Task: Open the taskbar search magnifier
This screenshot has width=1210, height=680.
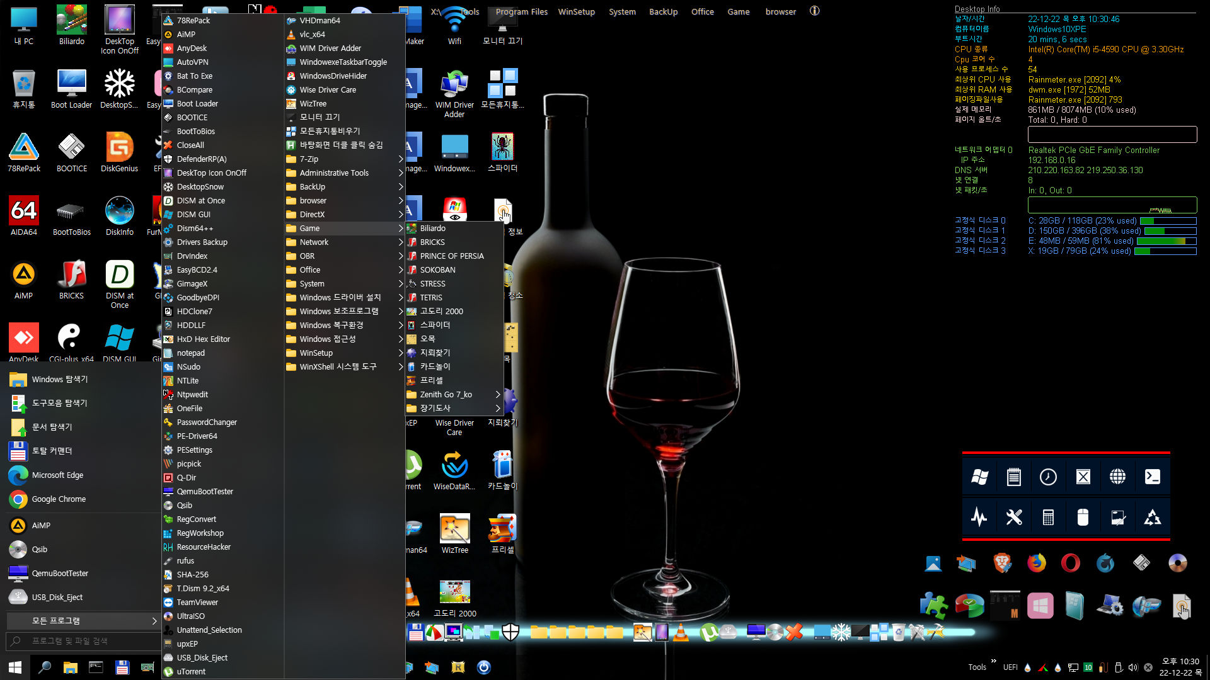Action: pos(44,667)
